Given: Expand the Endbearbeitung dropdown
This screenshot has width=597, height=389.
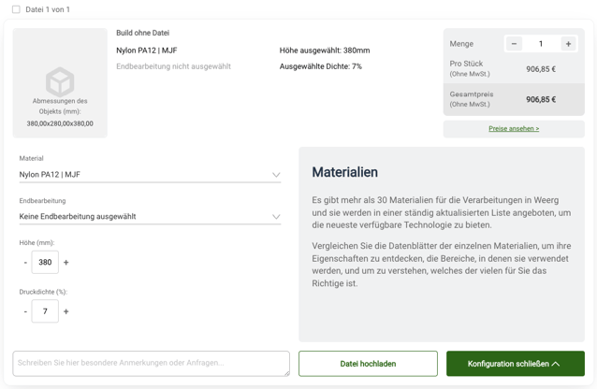Looking at the screenshot, I should click(150, 217).
